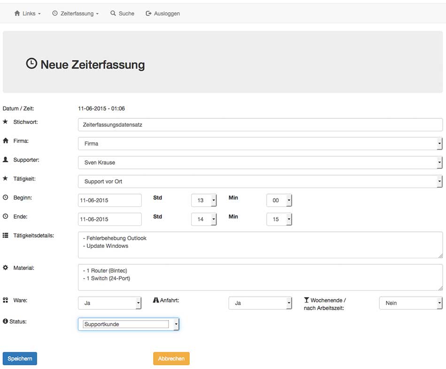Screen dimensions: 446x369
Task: Click the Stichwort input field
Action: tap(260, 124)
